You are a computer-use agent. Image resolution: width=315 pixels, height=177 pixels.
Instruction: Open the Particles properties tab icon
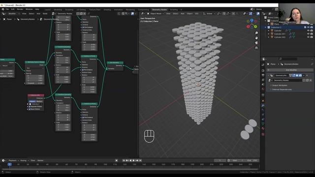pos(263,110)
